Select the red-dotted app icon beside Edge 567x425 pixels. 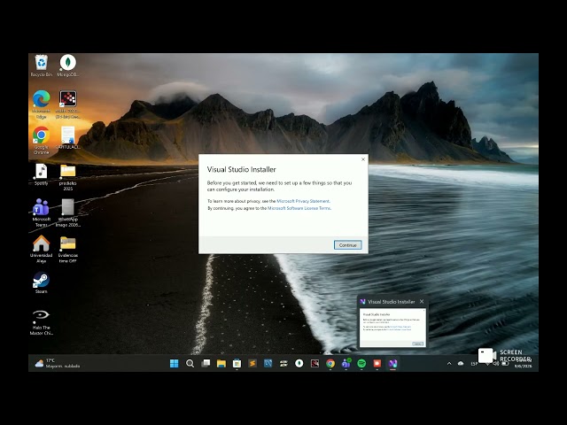click(x=67, y=104)
